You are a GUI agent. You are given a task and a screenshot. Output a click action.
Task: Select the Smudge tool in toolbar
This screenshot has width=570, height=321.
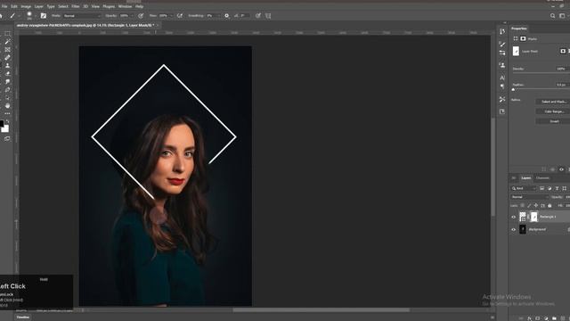point(7,81)
